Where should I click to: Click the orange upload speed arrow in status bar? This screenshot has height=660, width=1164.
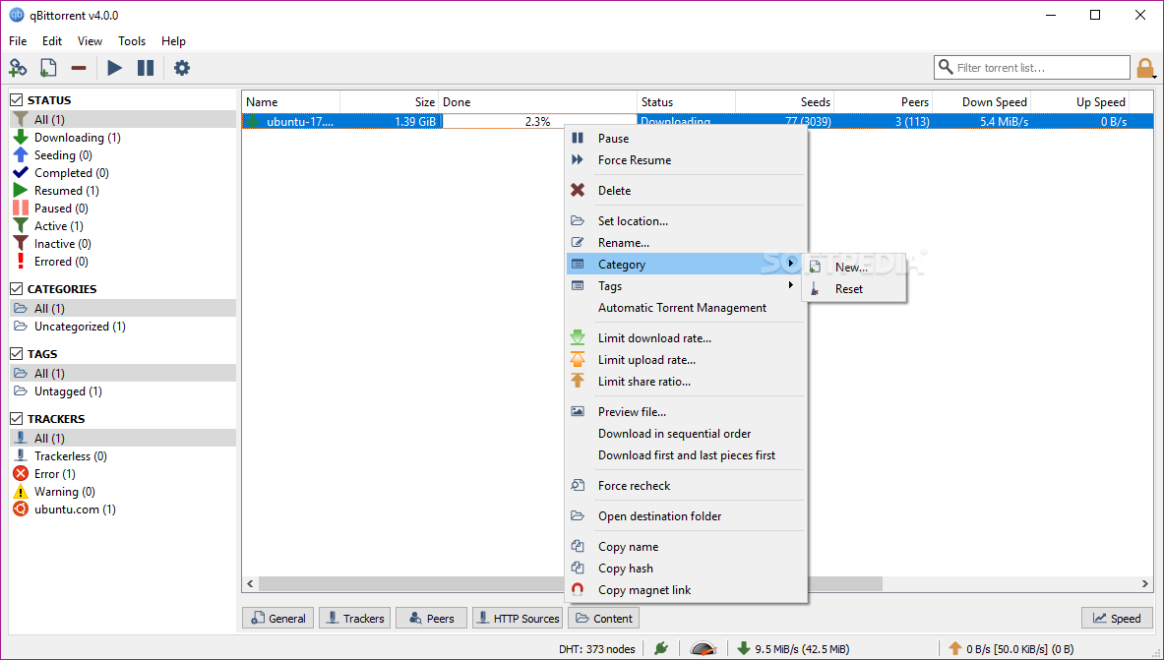tap(954, 648)
